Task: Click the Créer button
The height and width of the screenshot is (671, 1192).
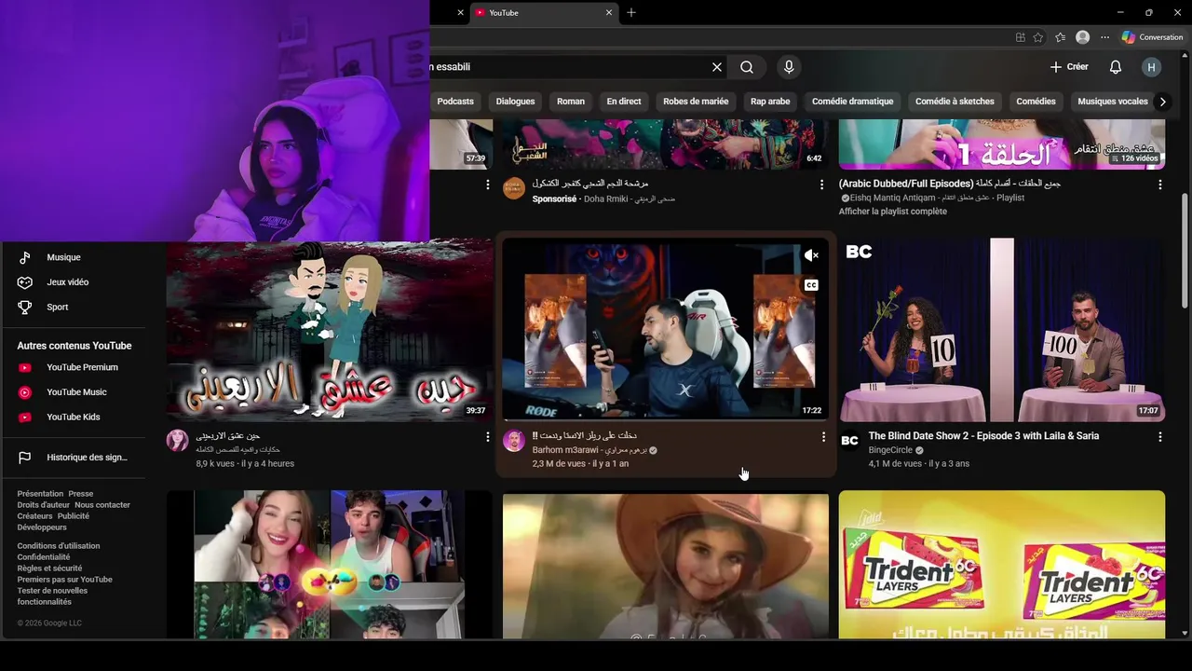Action: pos(1069,67)
